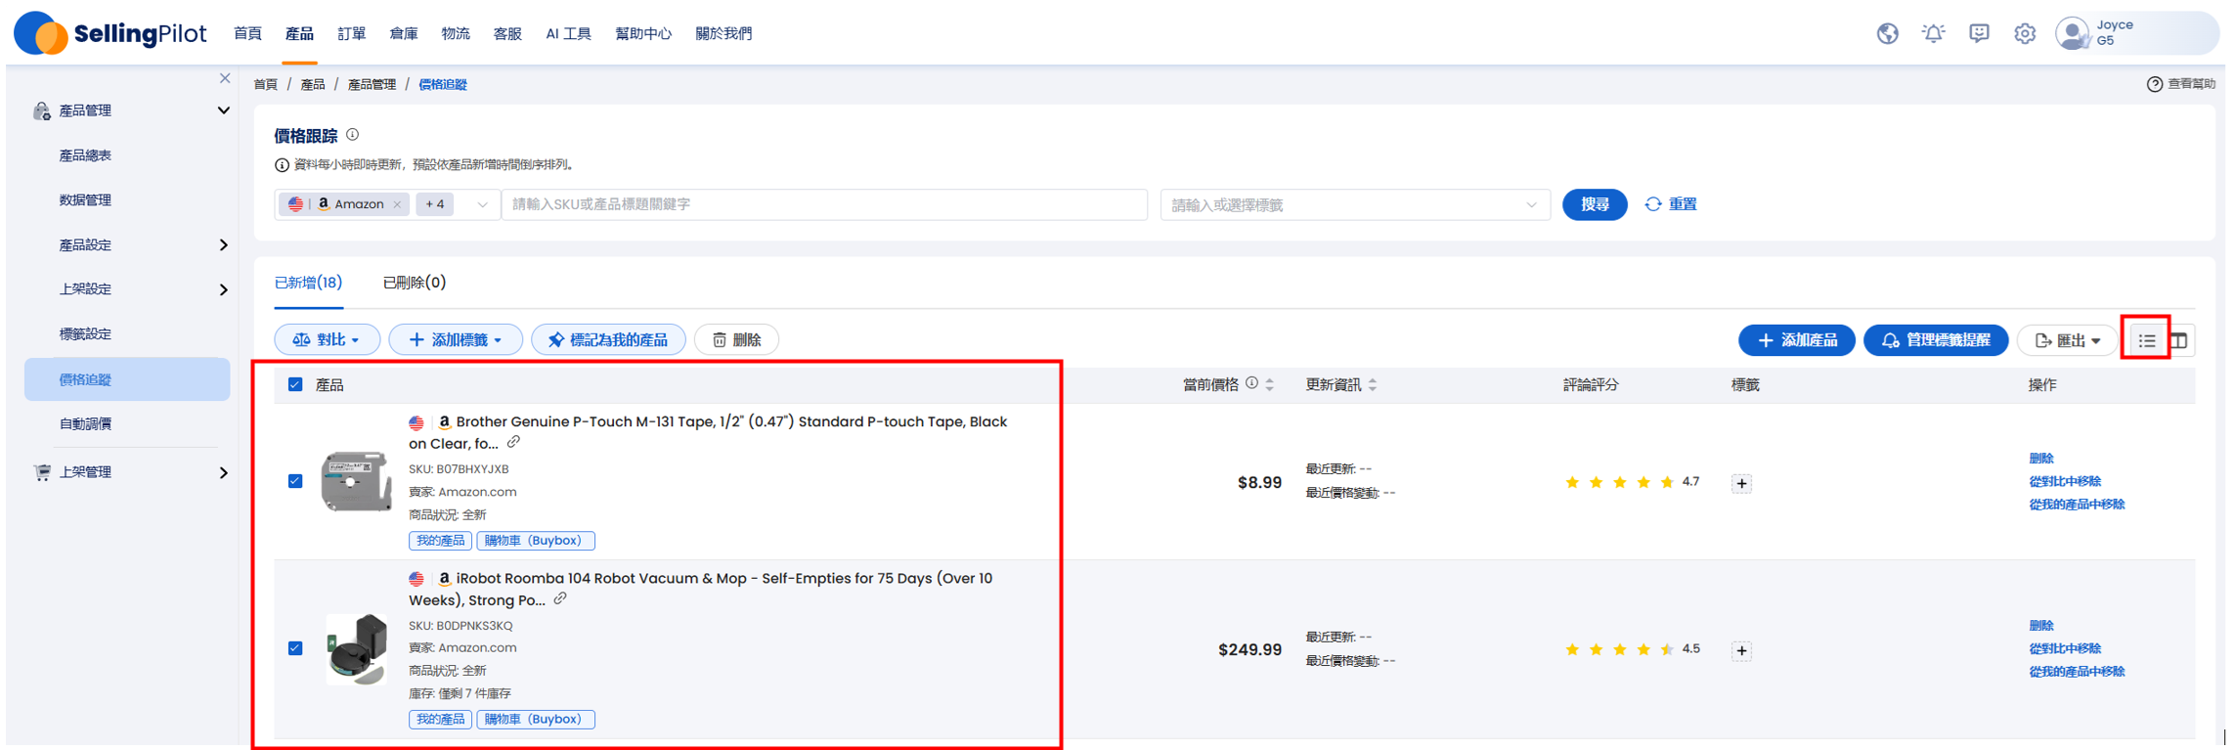Uncheck the iRobot Roomba row
2234x750 pixels.
point(295,648)
